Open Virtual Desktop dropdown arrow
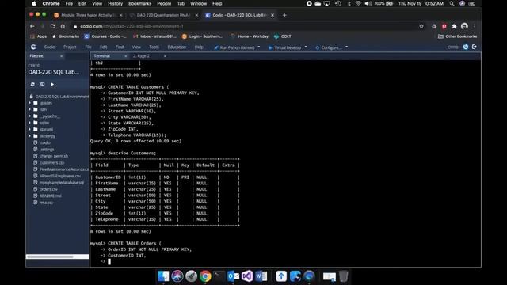507x285 pixels. [x=306, y=47]
